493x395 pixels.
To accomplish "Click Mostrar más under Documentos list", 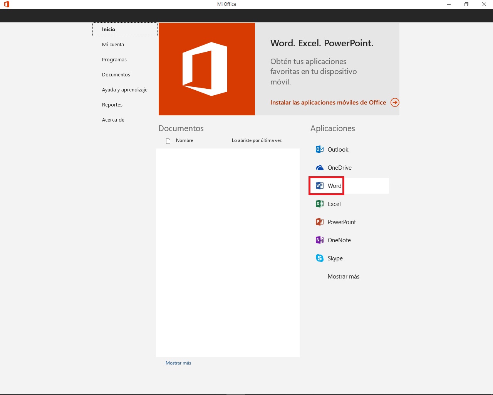I will 178,363.
